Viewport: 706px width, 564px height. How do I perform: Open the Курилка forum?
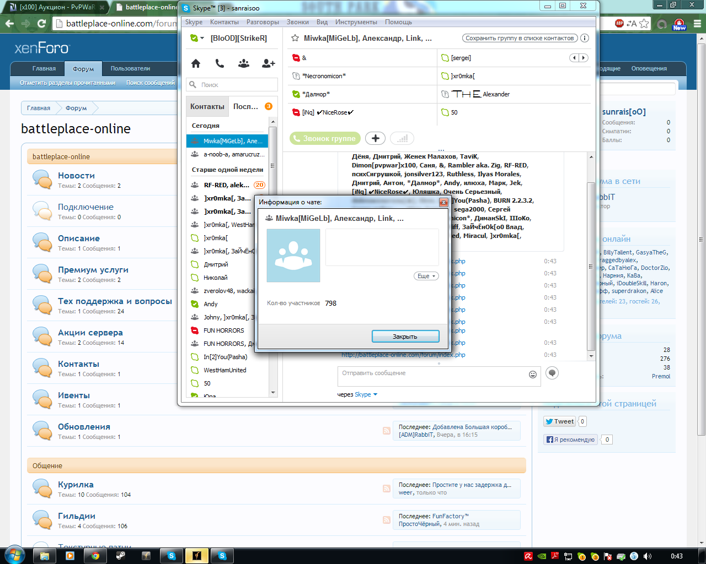click(76, 485)
